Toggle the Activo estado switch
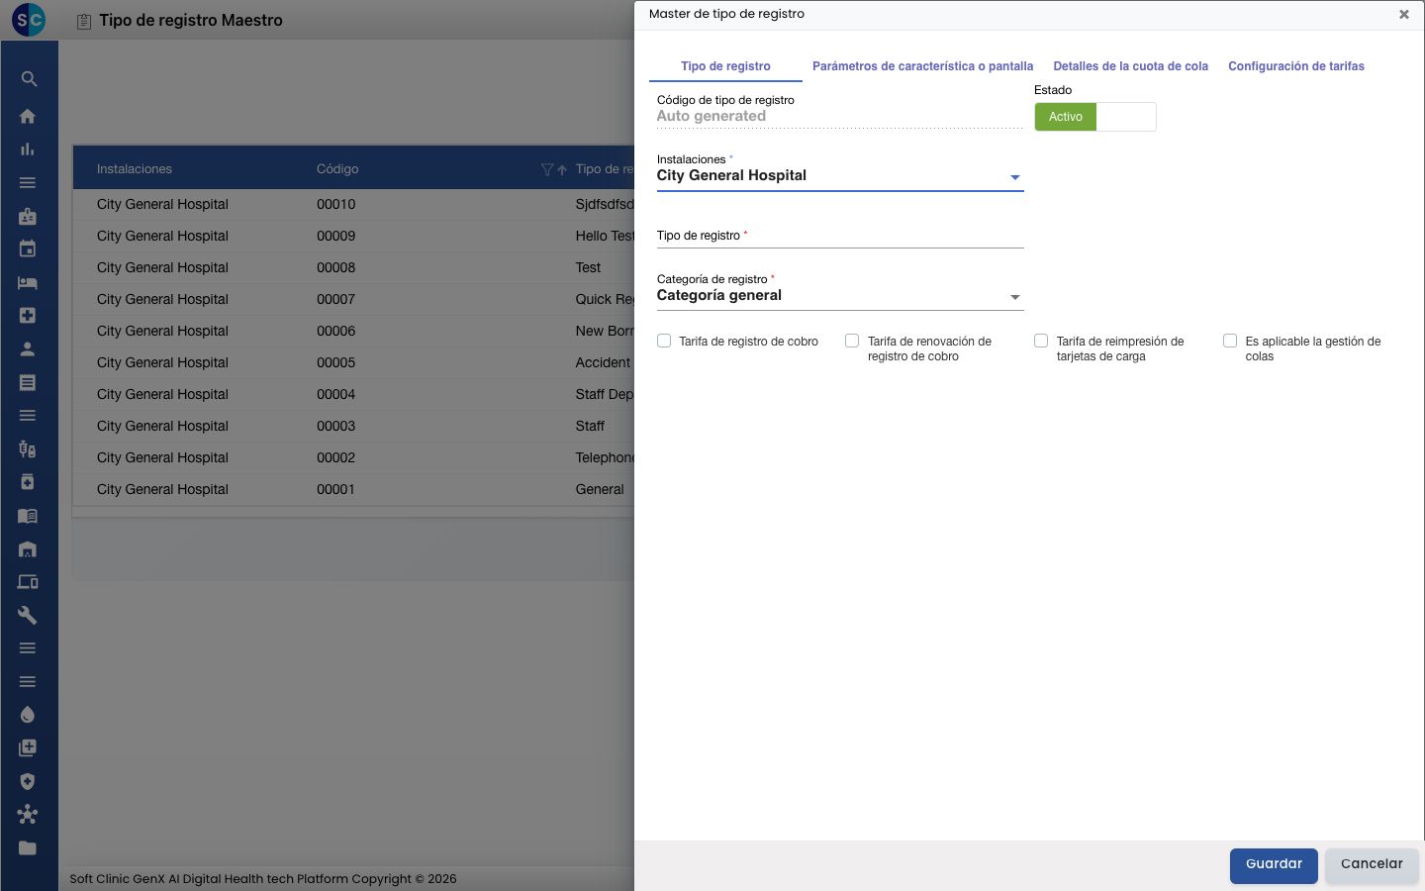 [1095, 117]
